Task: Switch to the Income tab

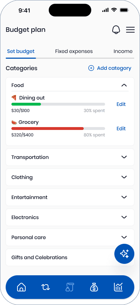Action: point(123,51)
